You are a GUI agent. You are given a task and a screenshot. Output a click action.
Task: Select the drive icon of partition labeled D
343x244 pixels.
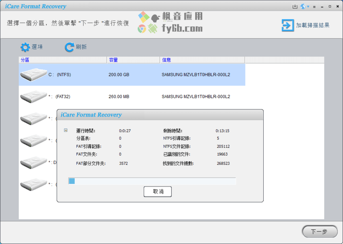click(x=33, y=162)
